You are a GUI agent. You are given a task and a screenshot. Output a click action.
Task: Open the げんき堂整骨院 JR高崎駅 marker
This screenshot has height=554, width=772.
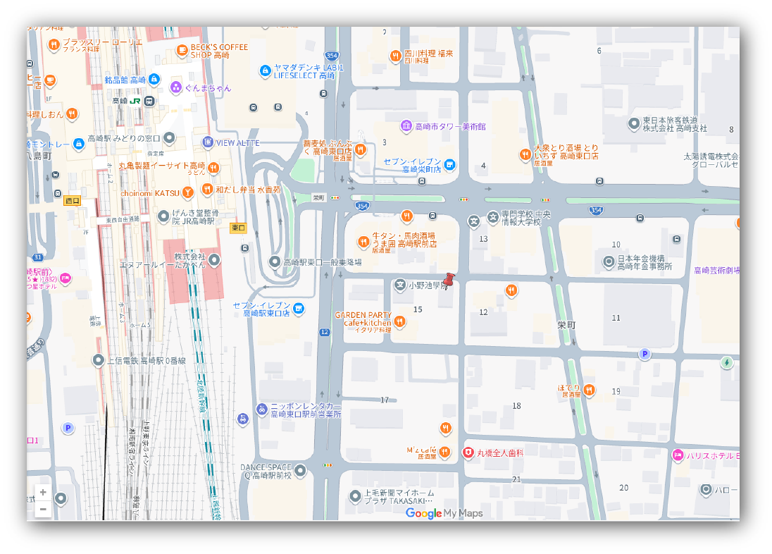(x=163, y=216)
